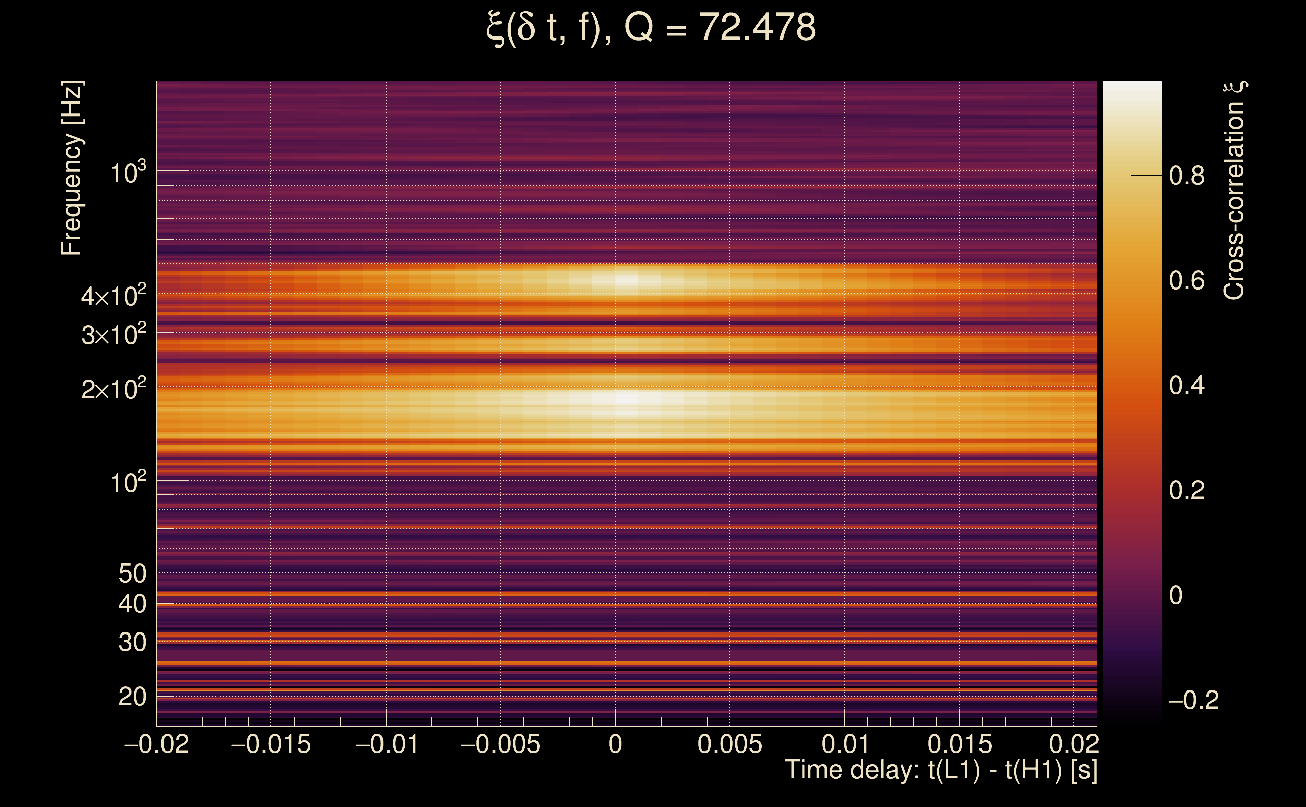The height and width of the screenshot is (807, 1306).
Task: Click the 0 value on the colorbar
Action: pyautogui.click(x=1176, y=595)
